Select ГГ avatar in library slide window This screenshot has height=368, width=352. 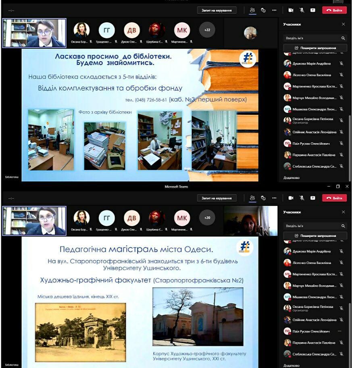pos(106,30)
